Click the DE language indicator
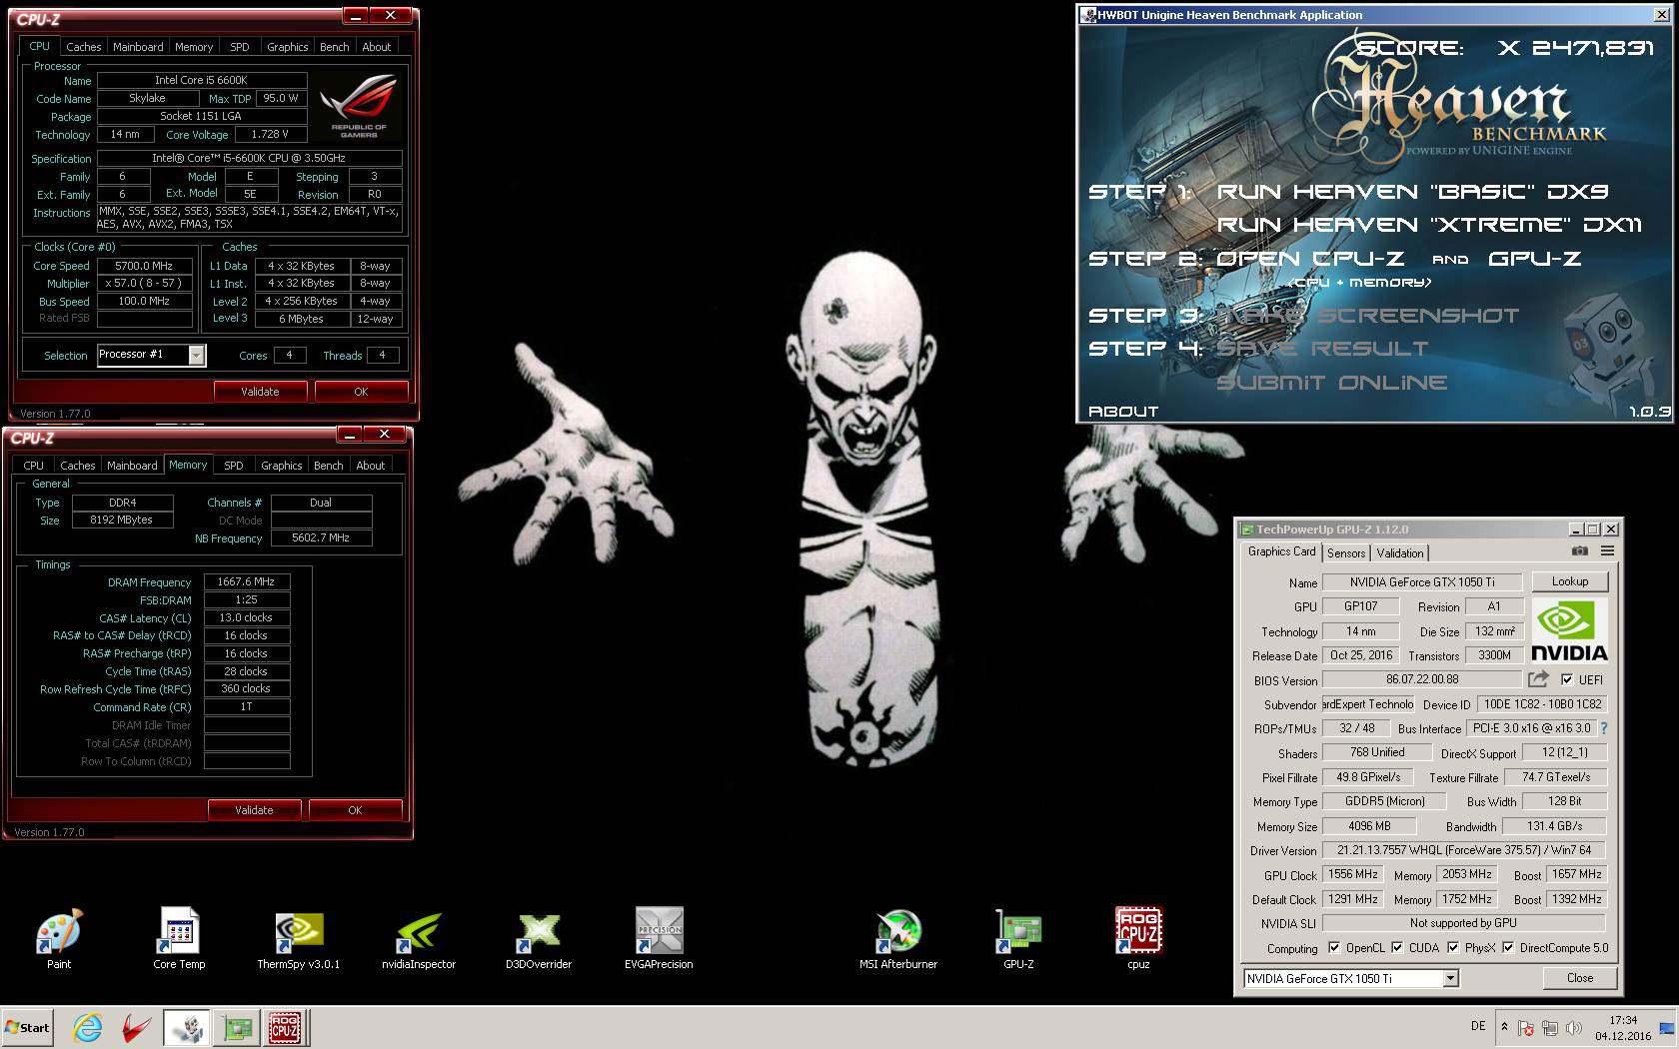1679x1049 pixels. click(x=1478, y=1026)
